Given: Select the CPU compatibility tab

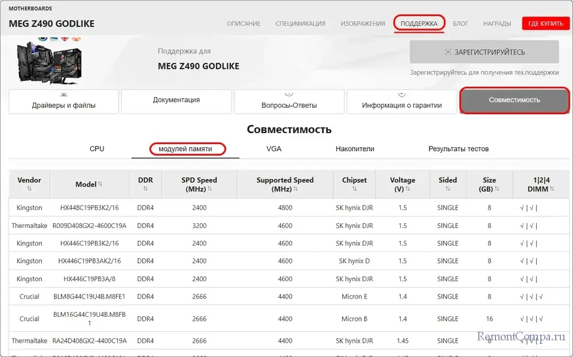Looking at the screenshot, I should [x=97, y=149].
